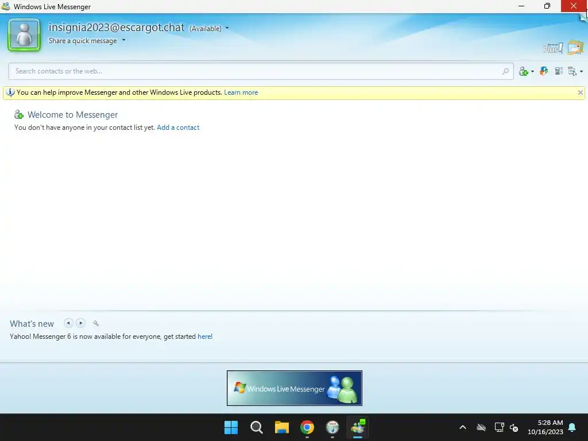Minimize the Windows Live Messenger window
This screenshot has width=588, height=441.
coord(521,6)
